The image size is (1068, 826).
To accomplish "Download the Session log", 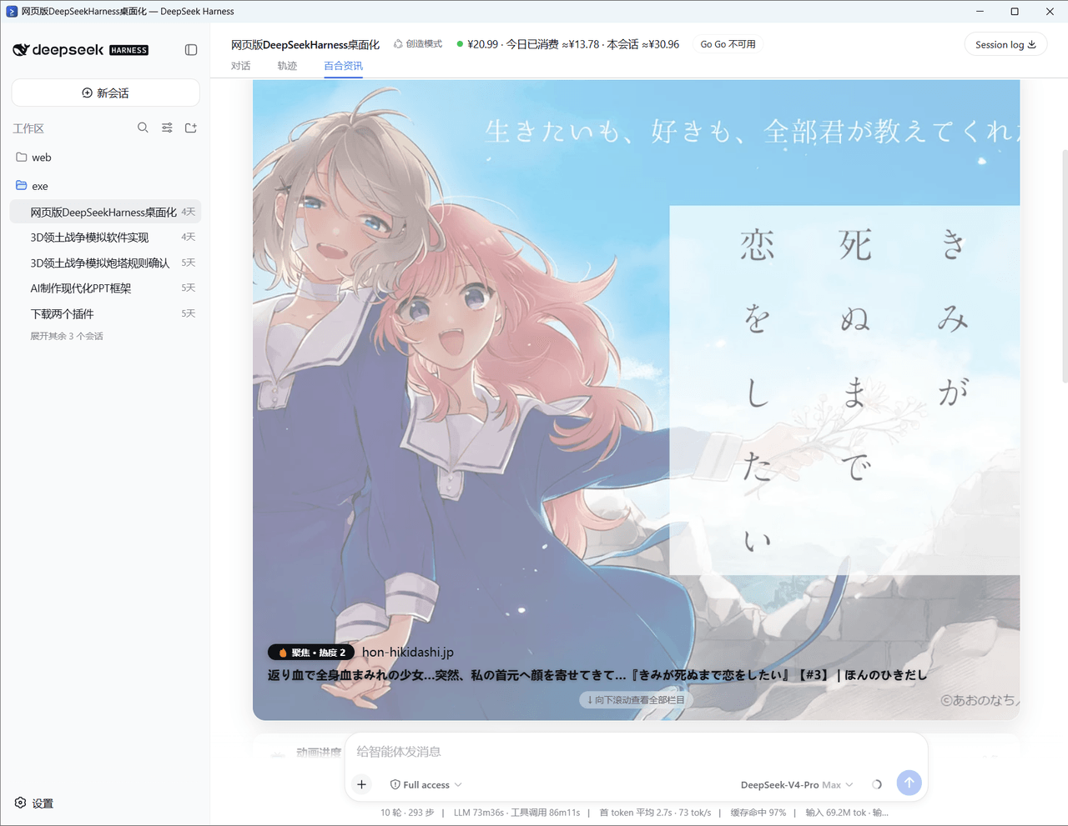I will (x=1005, y=45).
